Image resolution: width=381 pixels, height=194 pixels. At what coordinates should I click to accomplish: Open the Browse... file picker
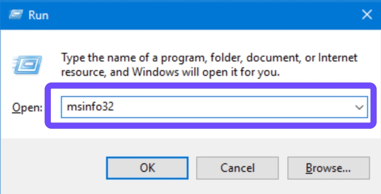point(329,168)
